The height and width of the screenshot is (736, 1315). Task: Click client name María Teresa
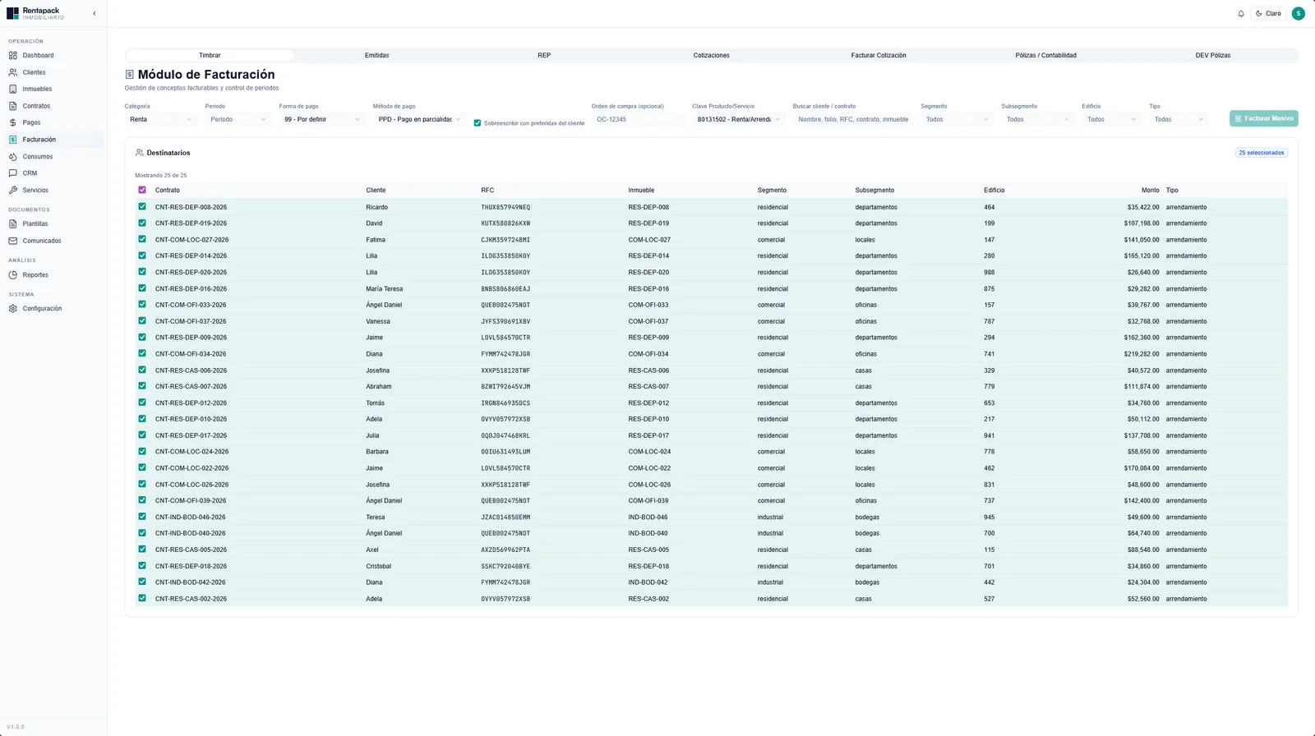coord(384,288)
